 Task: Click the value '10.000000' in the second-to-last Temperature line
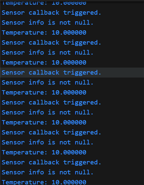click(69, 153)
